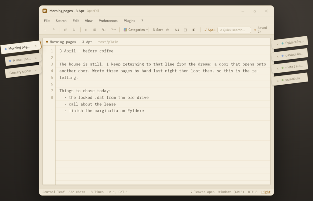Click line '3 April — before coffee'
The height and width of the screenshot is (201, 313).
click(x=87, y=51)
